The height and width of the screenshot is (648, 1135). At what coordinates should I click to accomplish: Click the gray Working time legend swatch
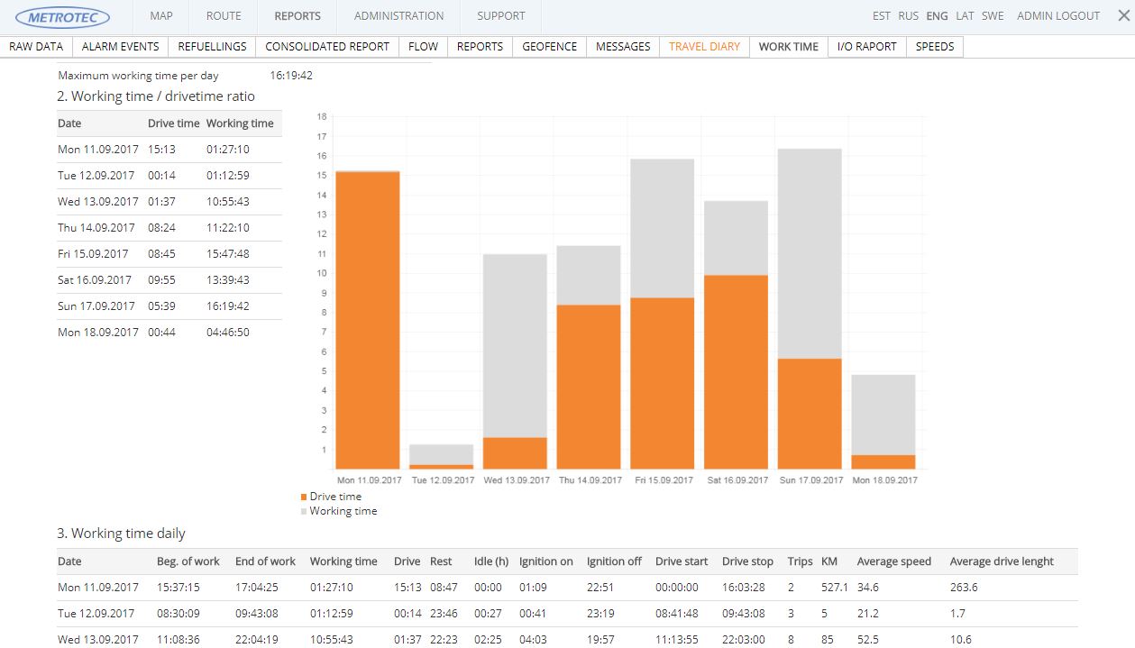304,511
